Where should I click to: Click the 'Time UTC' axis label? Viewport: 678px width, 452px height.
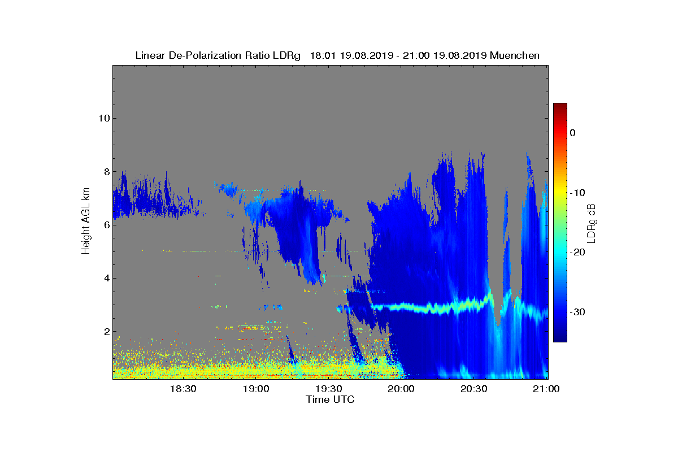(331, 399)
